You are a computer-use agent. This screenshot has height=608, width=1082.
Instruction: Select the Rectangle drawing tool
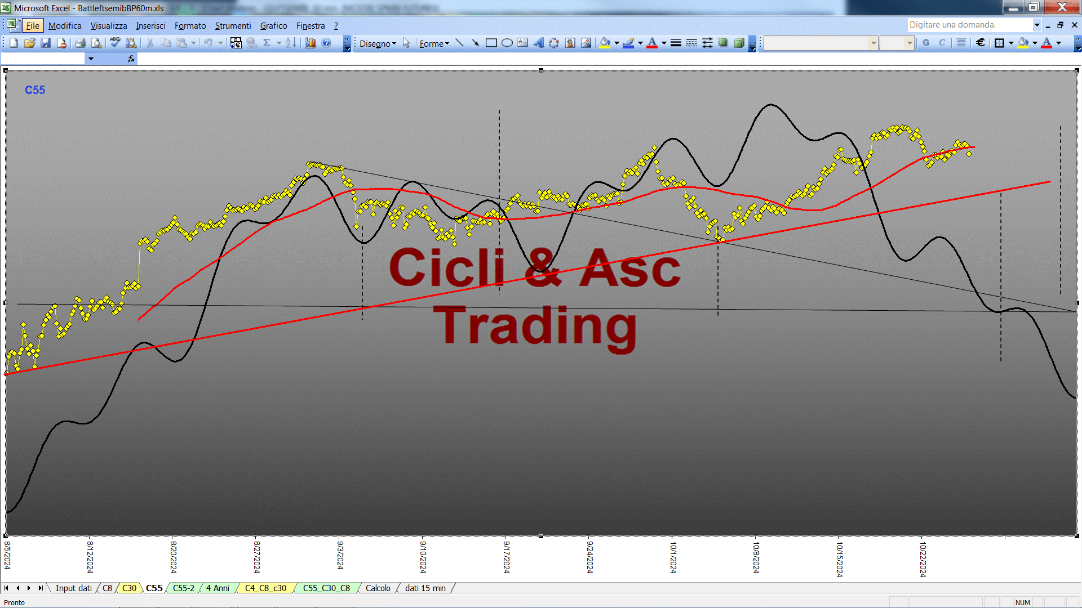click(x=491, y=43)
